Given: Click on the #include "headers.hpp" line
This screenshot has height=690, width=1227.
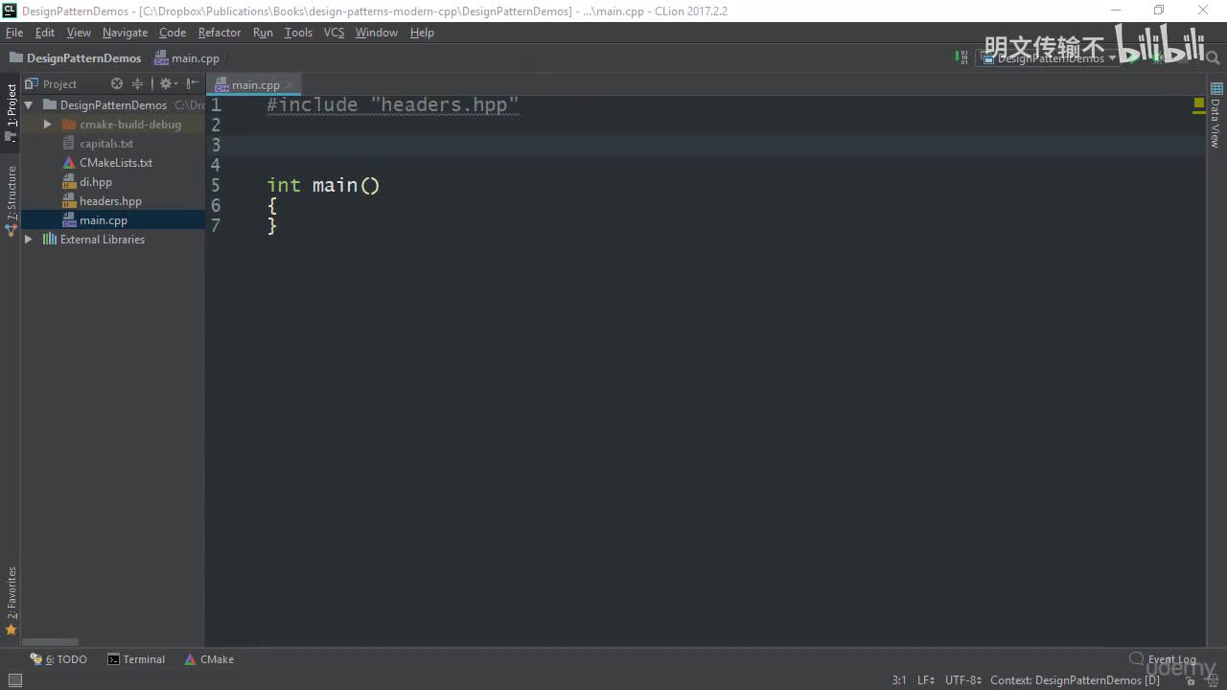Looking at the screenshot, I should tap(393, 104).
